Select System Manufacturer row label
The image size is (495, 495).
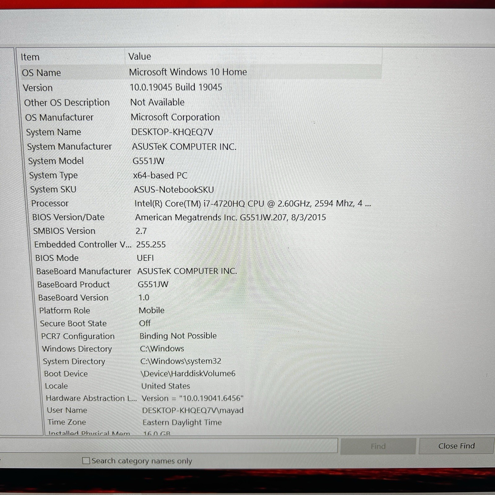pyautogui.click(x=69, y=147)
